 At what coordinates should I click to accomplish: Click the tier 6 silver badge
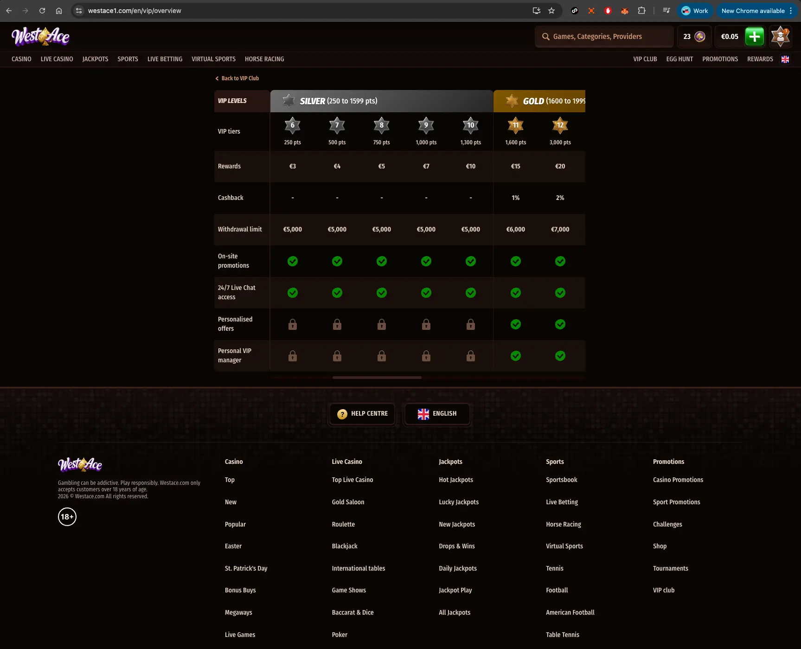[x=293, y=125]
